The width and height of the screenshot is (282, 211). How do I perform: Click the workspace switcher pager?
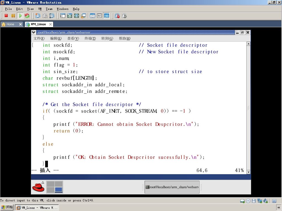click(x=55, y=187)
